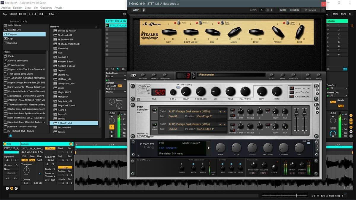Open the Audio From Ext. In dropdown
Image resolution: width=356 pixels, height=200 pixels.
tap(116, 76)
